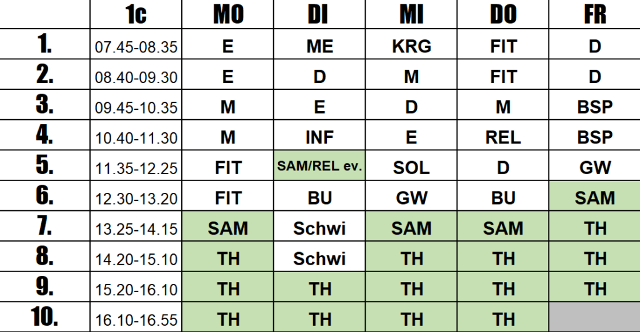Click the first Schwi cell in row 7
This screenshot has height=332, width=640.
point(319,227)
